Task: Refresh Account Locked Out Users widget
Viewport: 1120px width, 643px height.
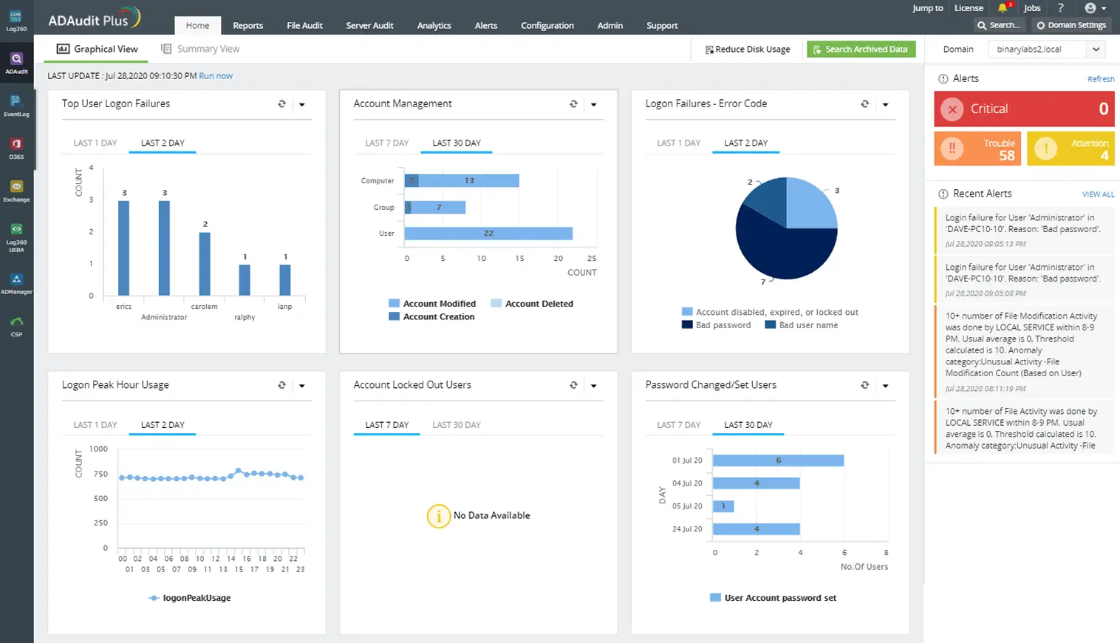Action: coord(573,385)
